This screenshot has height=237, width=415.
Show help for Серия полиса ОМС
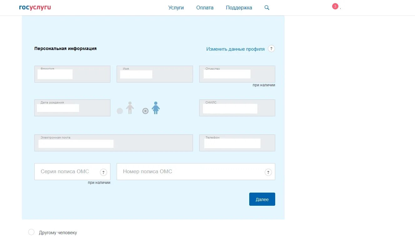tap(104, 172)
